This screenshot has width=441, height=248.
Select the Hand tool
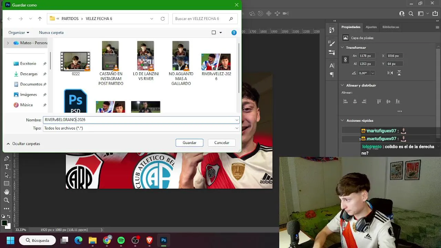point(7,192)
